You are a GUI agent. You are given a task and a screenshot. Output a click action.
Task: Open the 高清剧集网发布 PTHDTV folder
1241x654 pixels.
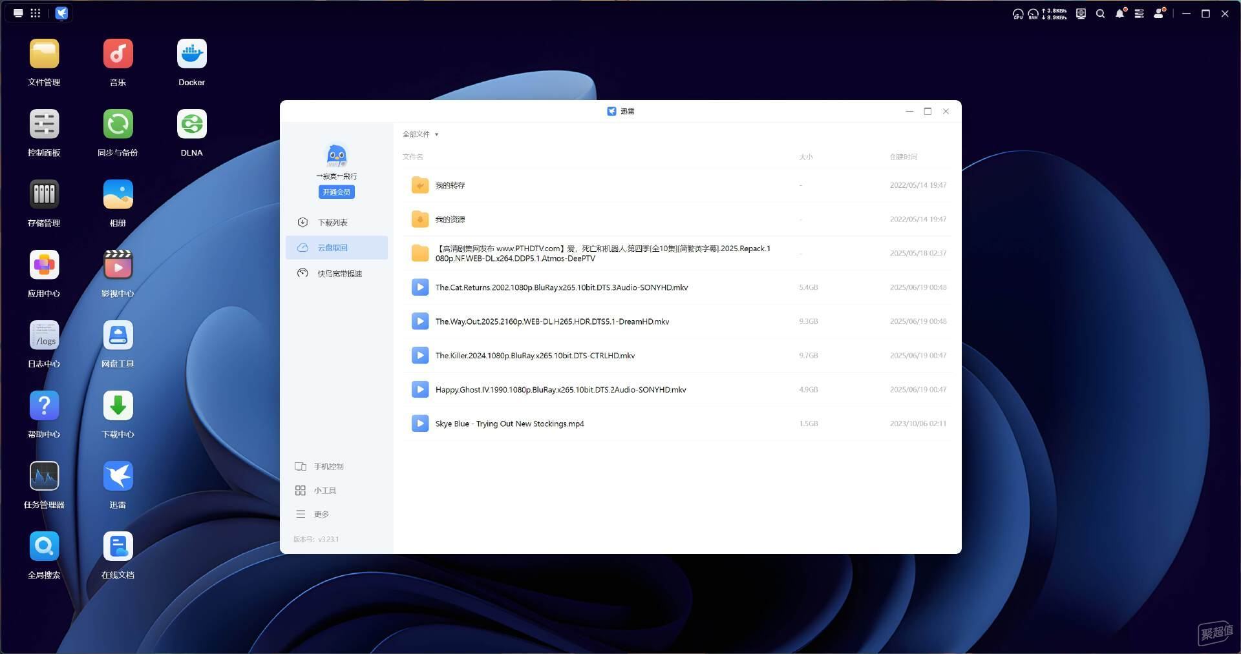tap(677, 253)
